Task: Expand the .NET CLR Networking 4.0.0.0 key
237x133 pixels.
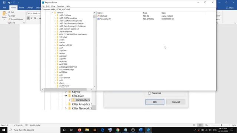Action: tap(55, 21)
